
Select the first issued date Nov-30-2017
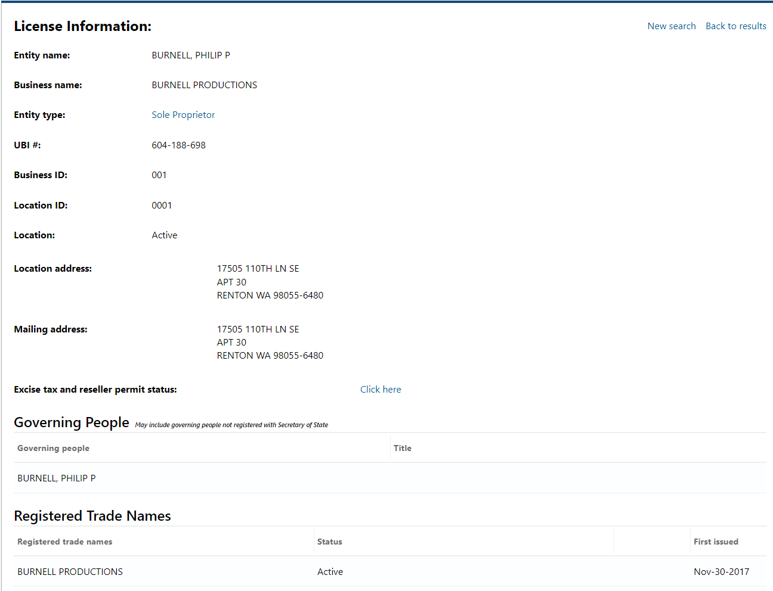coord(722,572)
